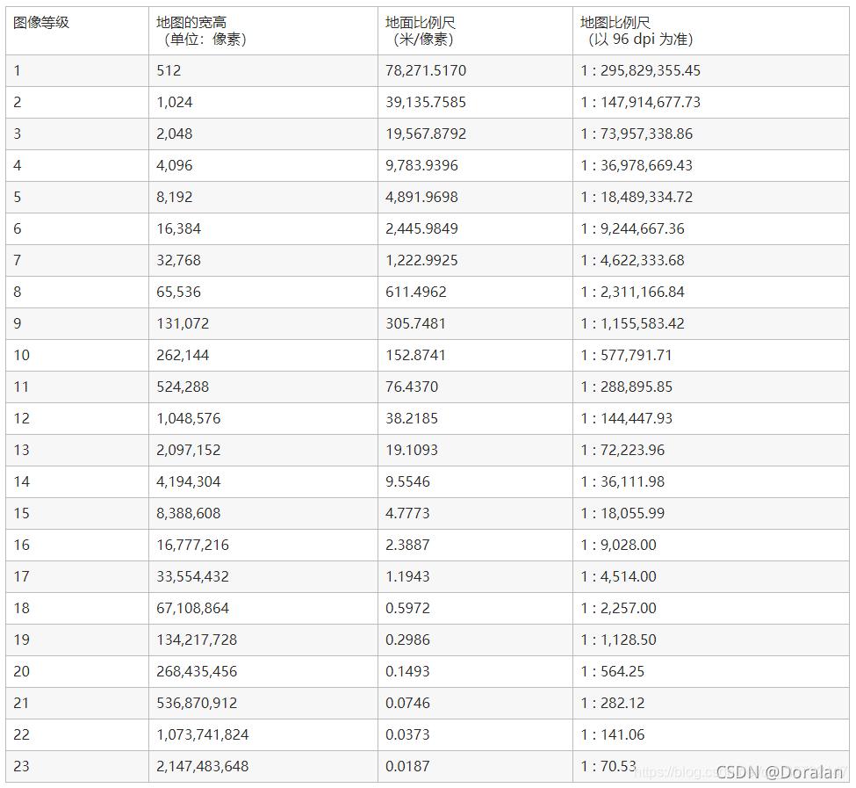Click the scale cell 1 : 295,829,355.45
Viewport: 856px width, 788px height.
point(640,70)
